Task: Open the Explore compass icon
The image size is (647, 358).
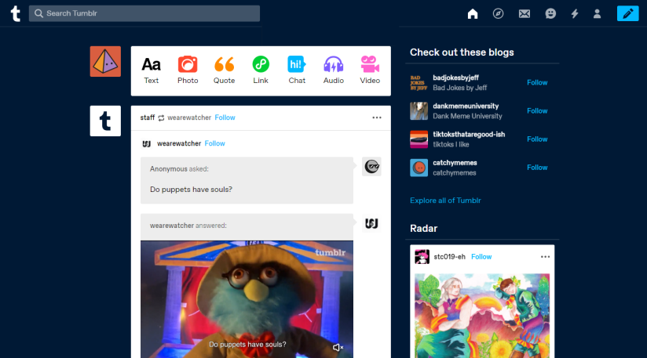Action: pos(498,13)
